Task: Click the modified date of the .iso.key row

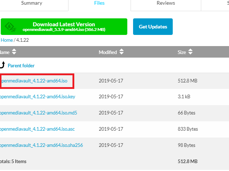Action: pos(111,96)
